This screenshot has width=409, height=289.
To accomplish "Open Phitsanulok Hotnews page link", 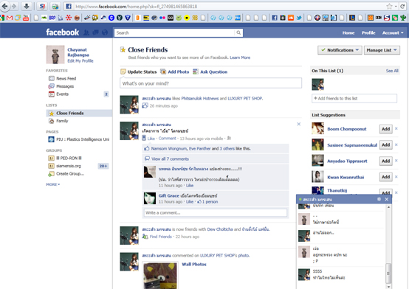I will pyautogui.click(x=200, y=99).
